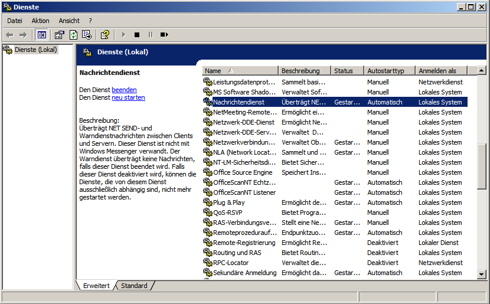Click Manuell in Office Source Engine row

click(378, 172)
